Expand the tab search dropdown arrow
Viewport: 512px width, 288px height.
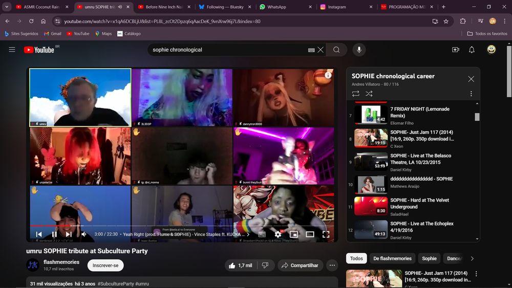point(7,7)
